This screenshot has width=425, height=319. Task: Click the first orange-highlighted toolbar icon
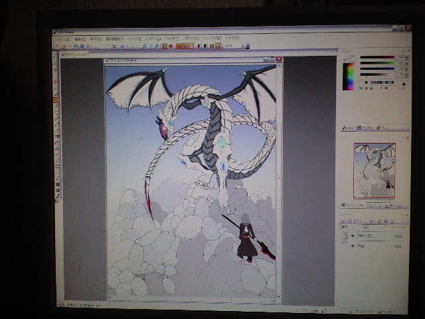click(165, 46)
